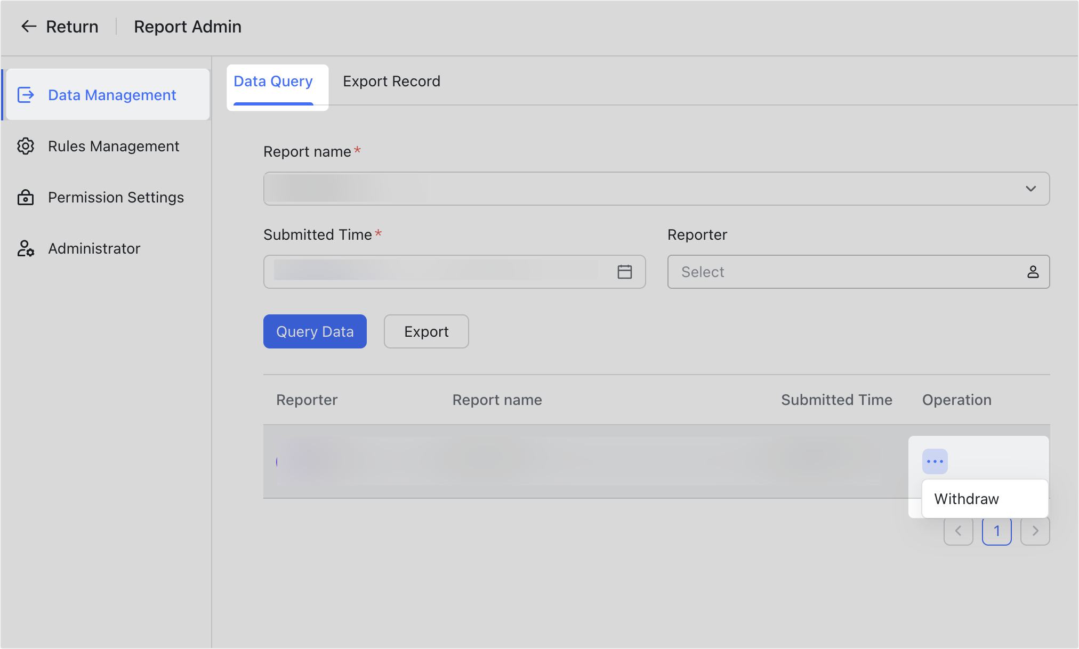Switch to the Export Record tab

click(x=391, y=81)
